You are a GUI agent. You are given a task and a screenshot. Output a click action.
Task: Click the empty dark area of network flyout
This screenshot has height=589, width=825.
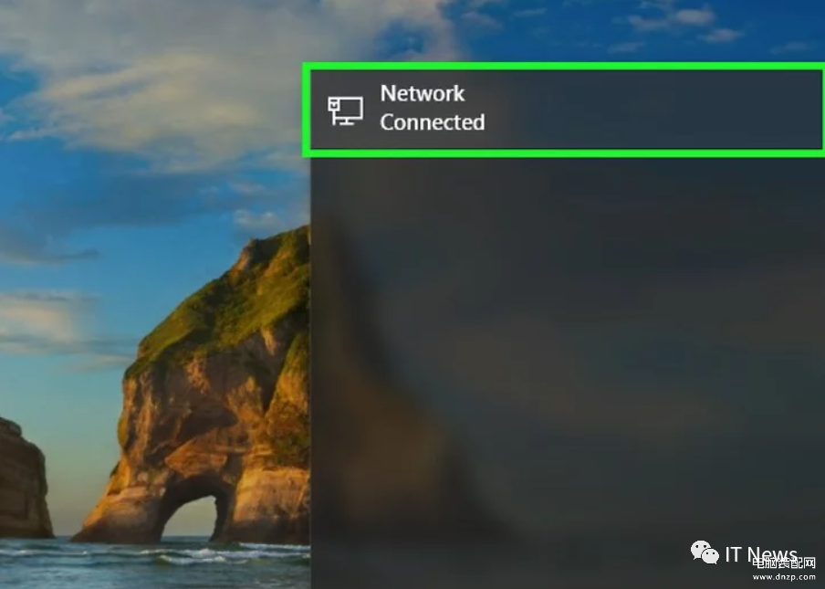(568, 316)
